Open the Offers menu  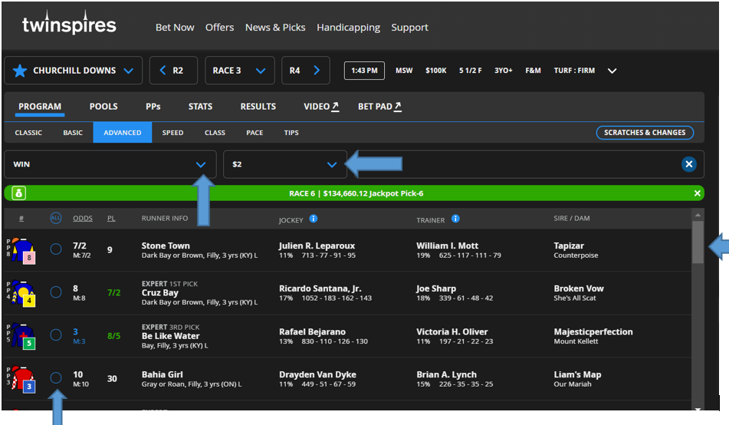click(x=219, y=28)
